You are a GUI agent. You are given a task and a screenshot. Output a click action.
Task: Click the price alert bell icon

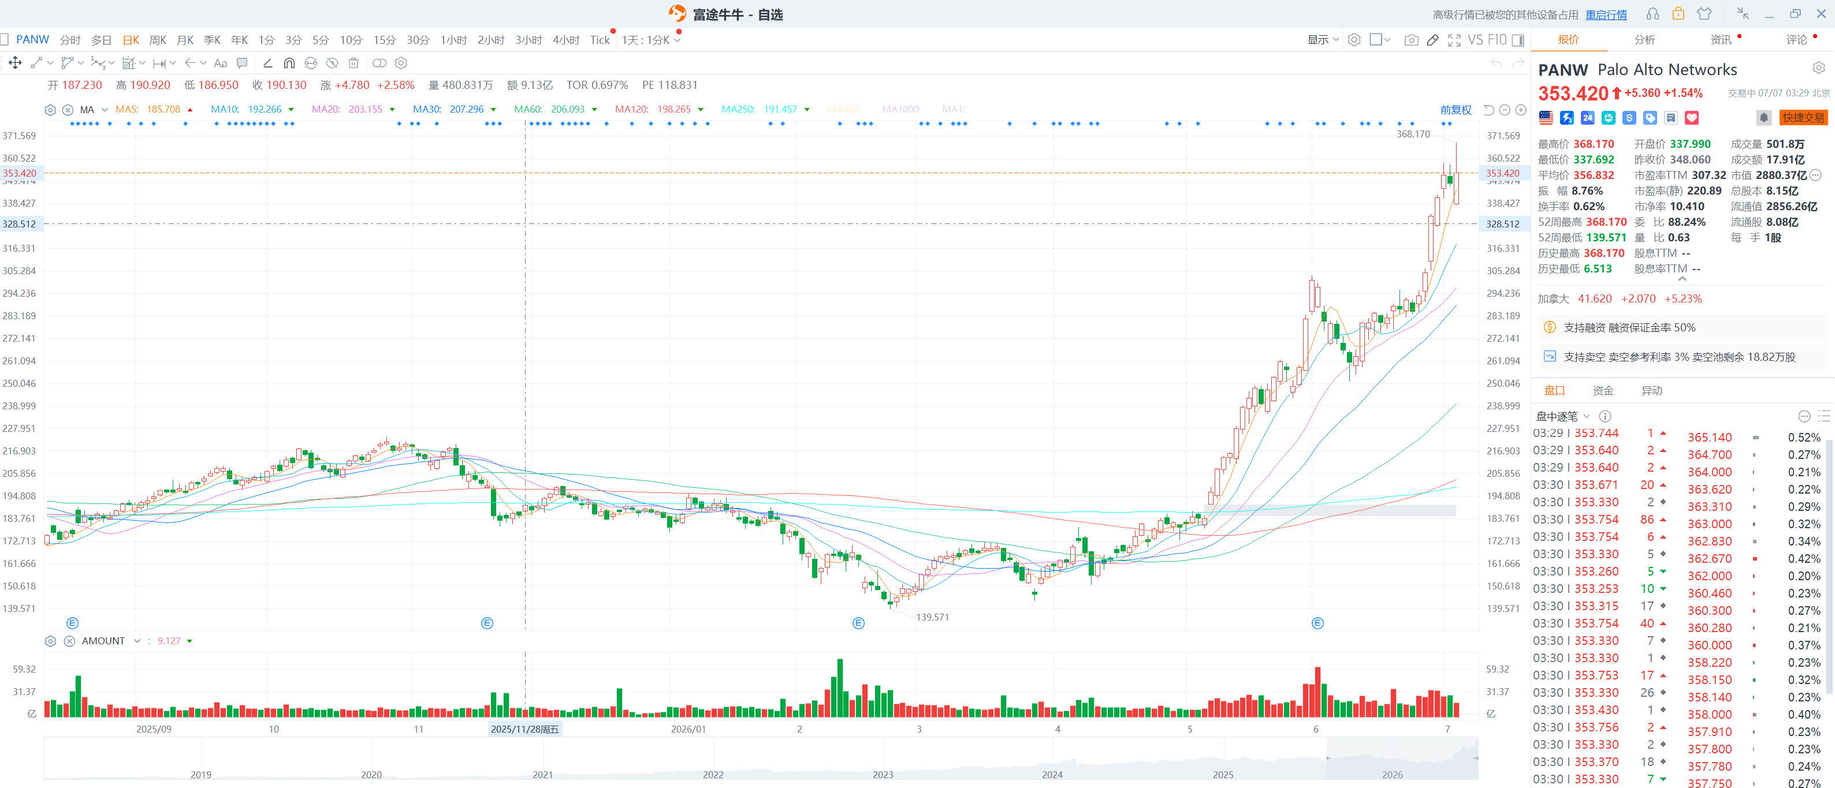click(x=1764, y=117)
